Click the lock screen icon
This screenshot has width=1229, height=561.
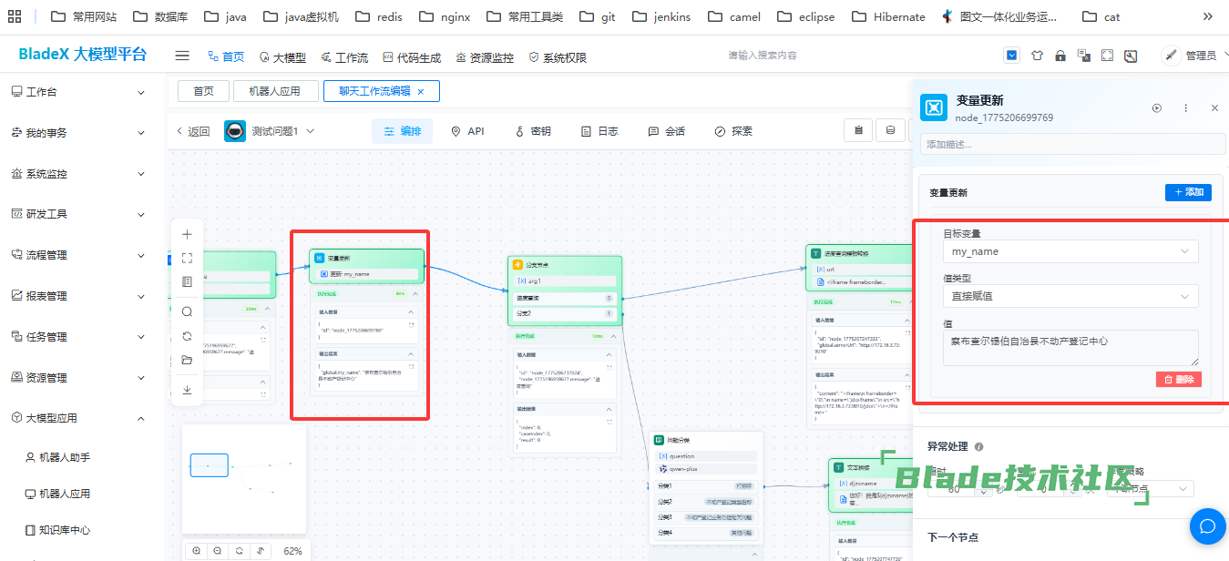[x=1060, y=56]
